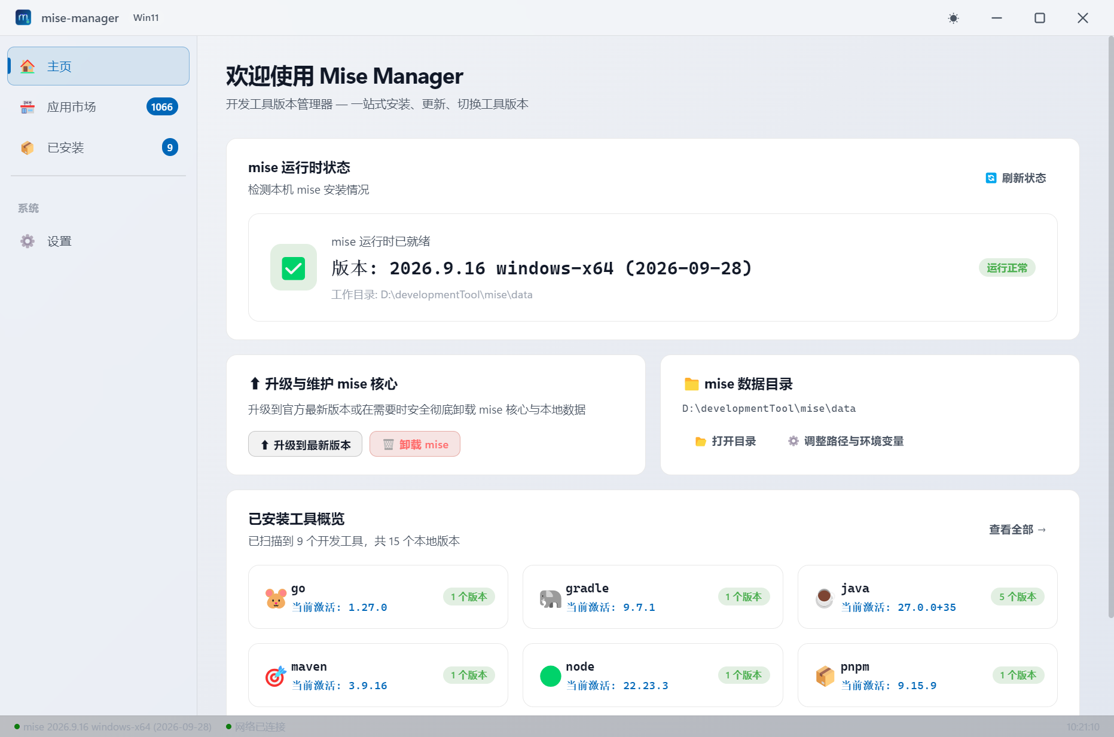The width and height of the screenshot is (1114, 737).
Task: Click the 运行正常 status badge
Action: [x=1007, y=268]
